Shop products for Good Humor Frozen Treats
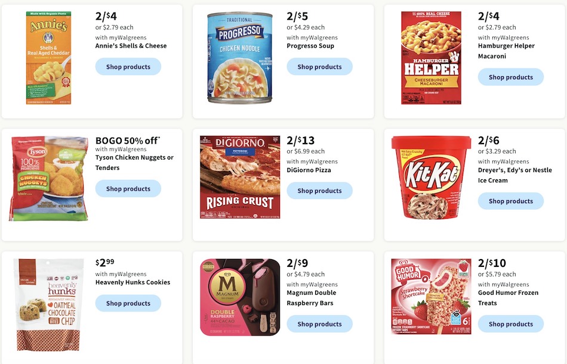The height and width of the screenshot is (364, 567). pyautogui.click(x=510, y=324)
